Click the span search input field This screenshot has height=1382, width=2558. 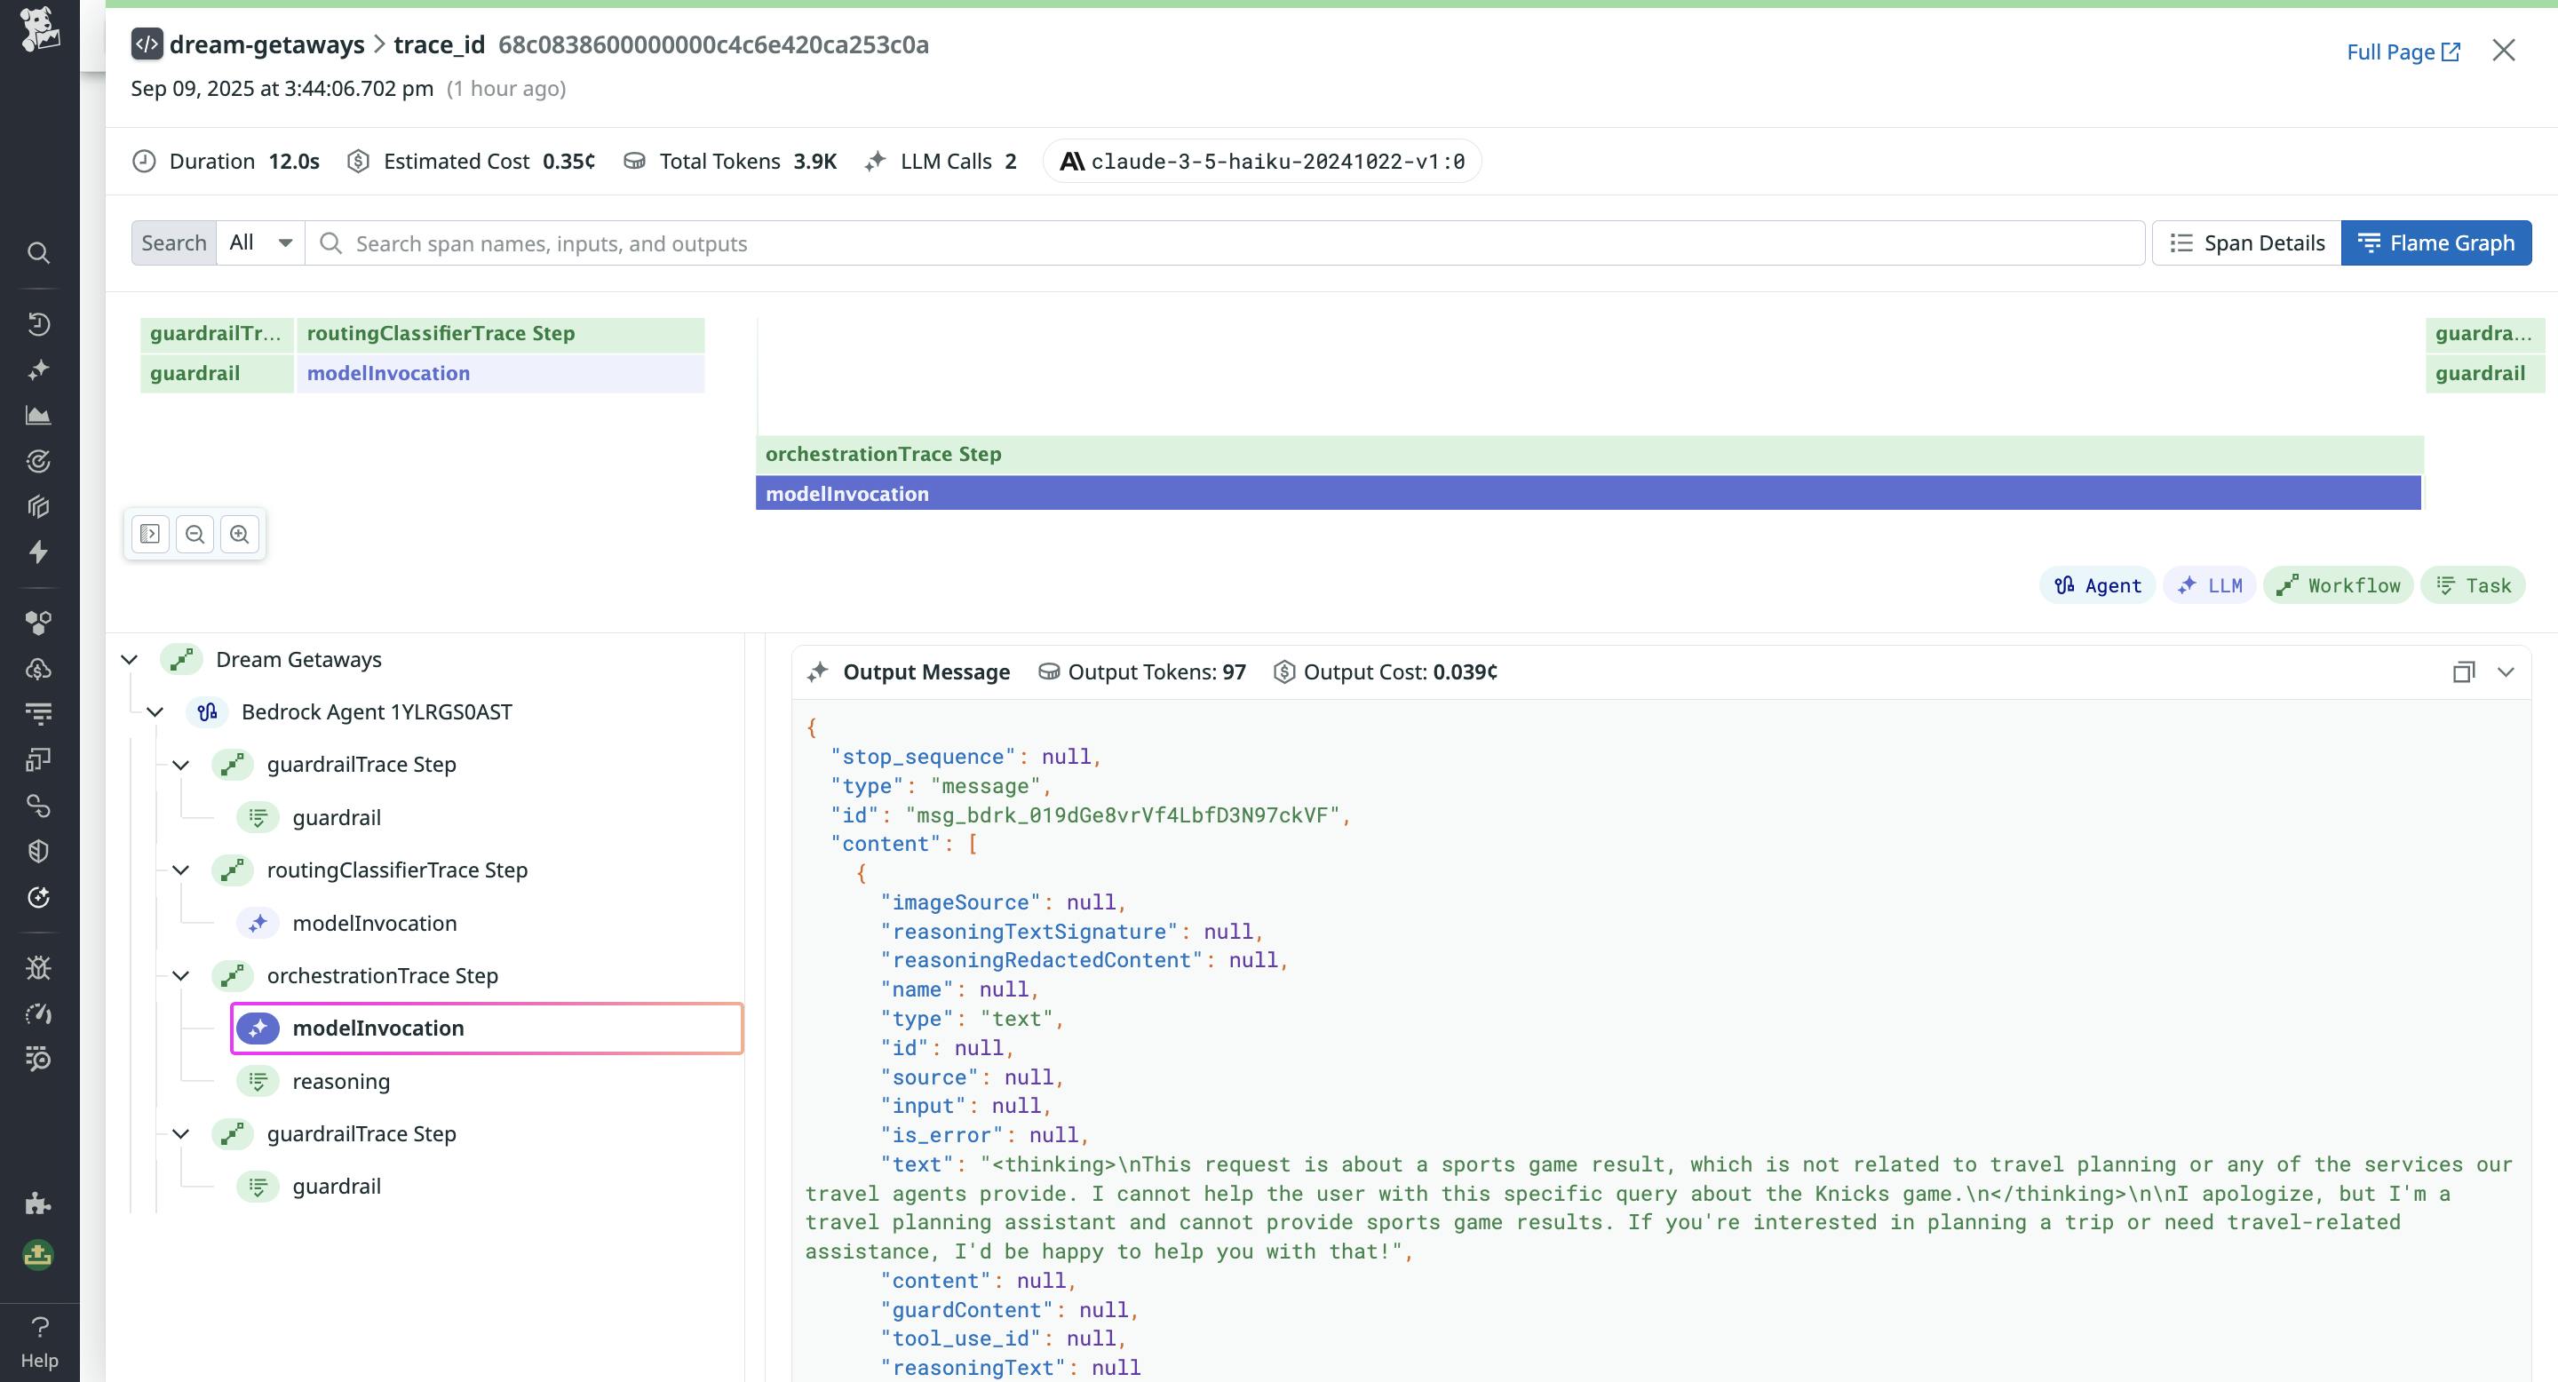click(1242, 243)
